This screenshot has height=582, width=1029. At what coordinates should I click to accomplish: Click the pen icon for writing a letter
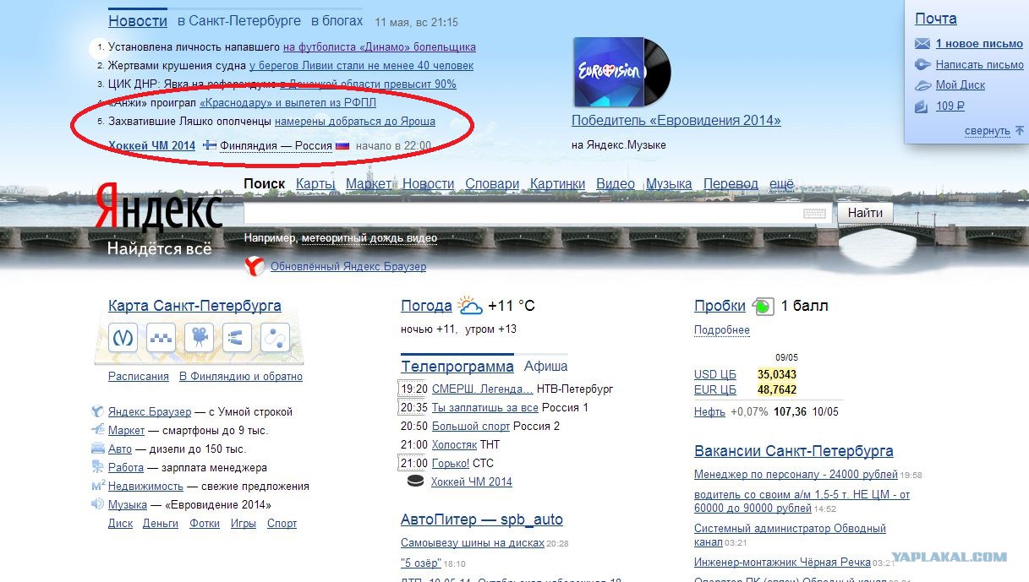click(x=922, y=64)
